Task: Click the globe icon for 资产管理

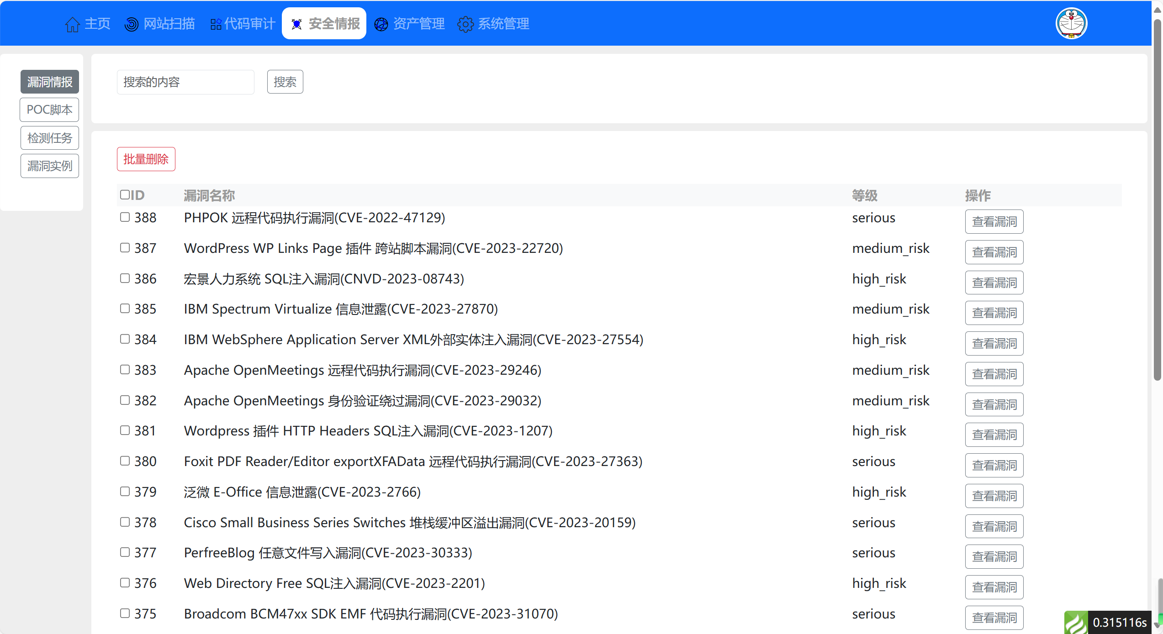Action: point(381,24)
